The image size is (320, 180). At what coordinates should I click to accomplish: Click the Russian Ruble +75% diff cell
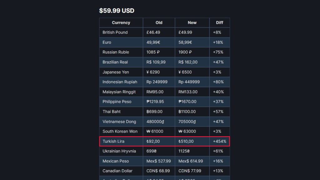tap(218, 52)
